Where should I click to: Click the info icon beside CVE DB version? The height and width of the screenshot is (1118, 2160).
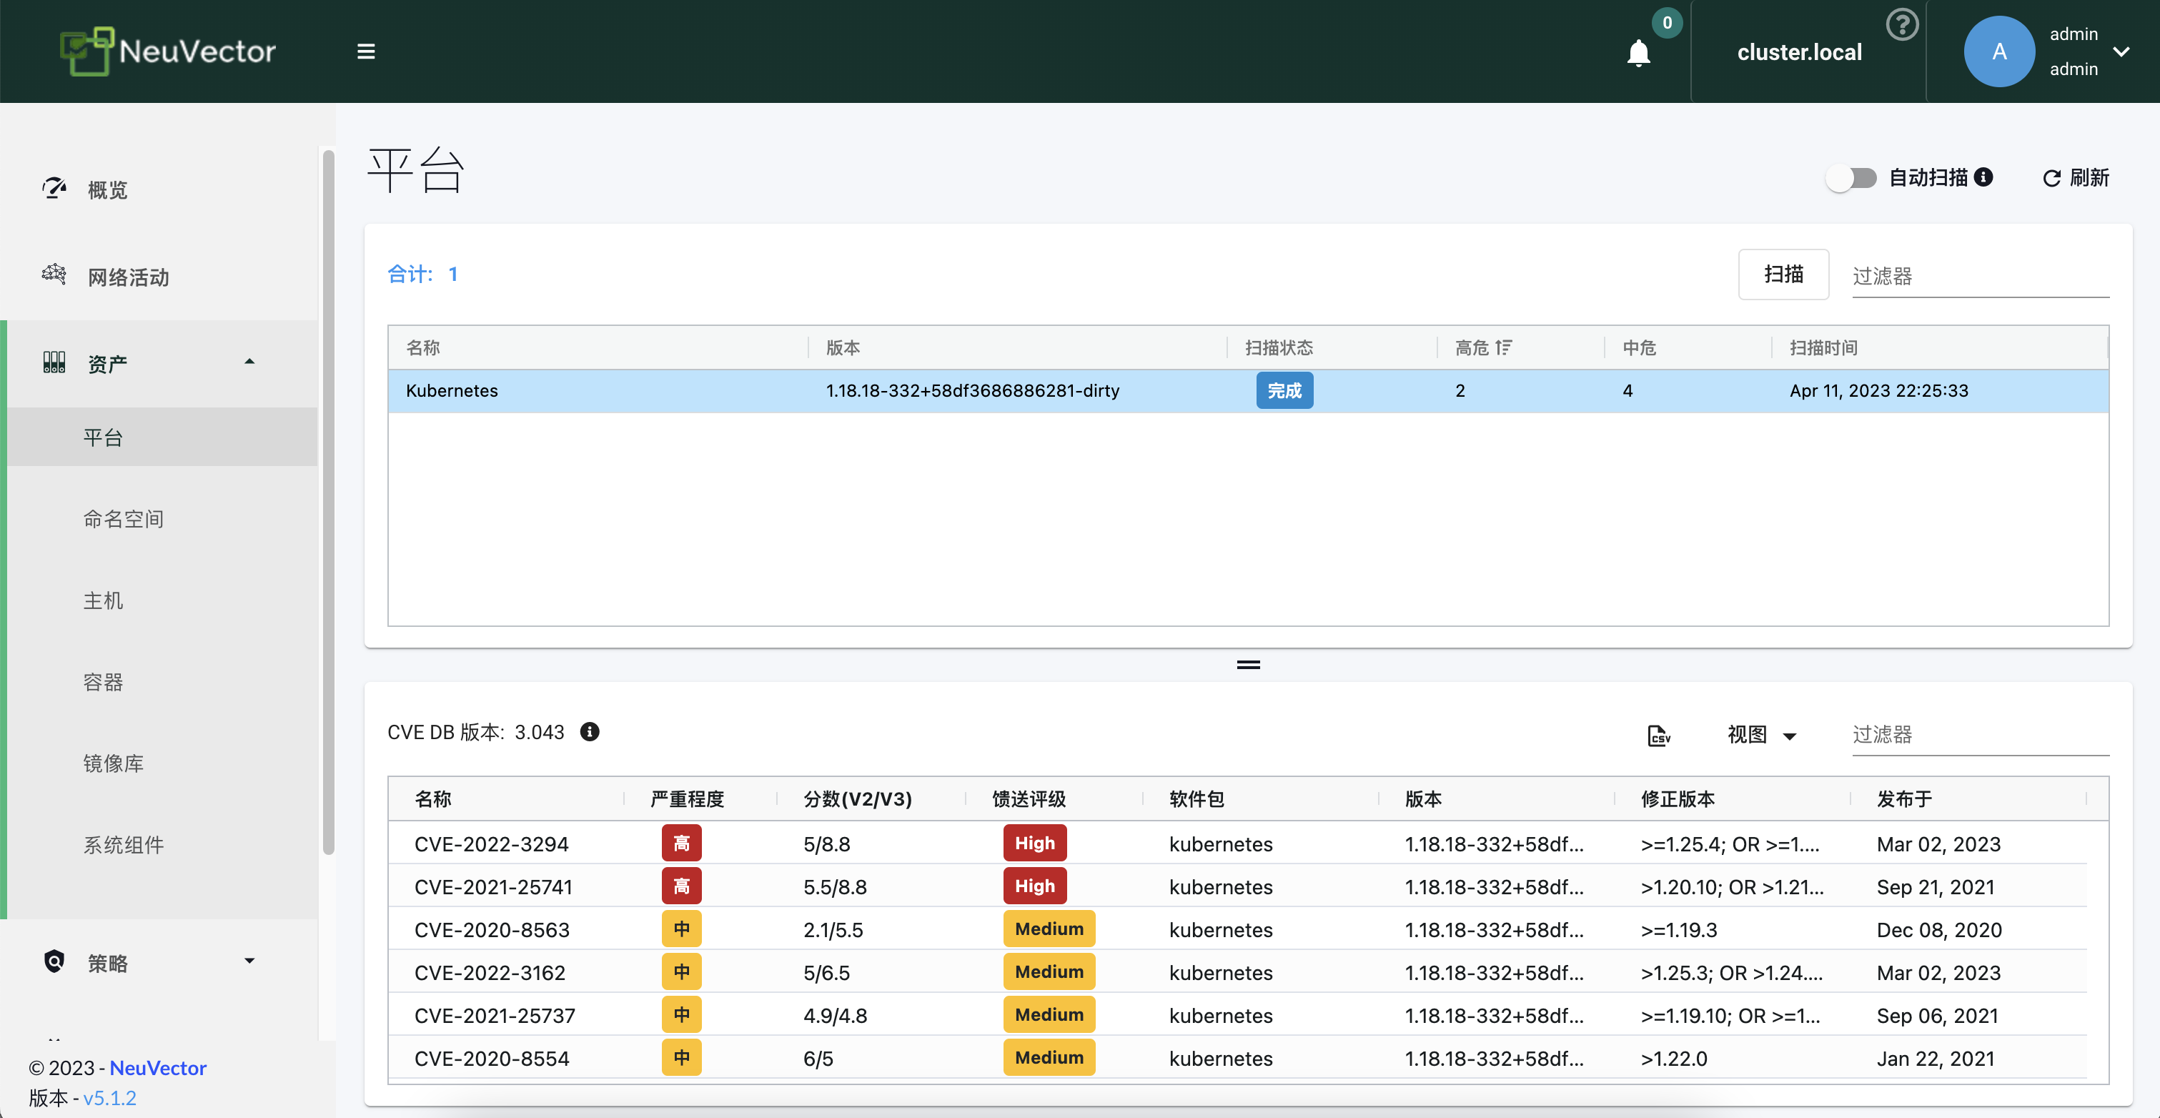(x=590, y=732)
